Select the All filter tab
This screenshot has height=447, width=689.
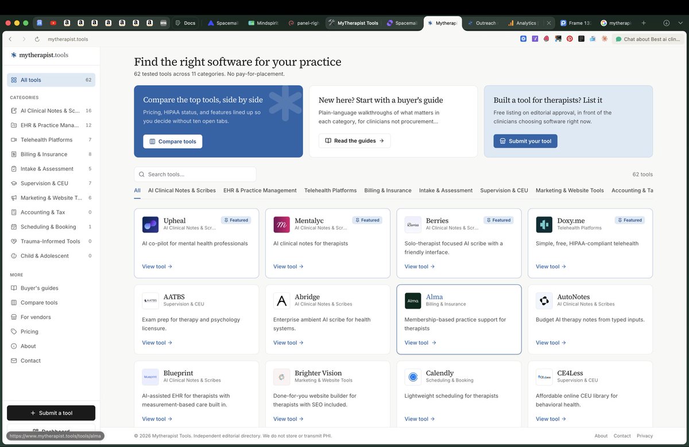pos(137,190)
